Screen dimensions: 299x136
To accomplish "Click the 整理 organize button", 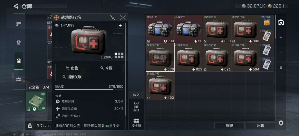I will click(230, 126).
